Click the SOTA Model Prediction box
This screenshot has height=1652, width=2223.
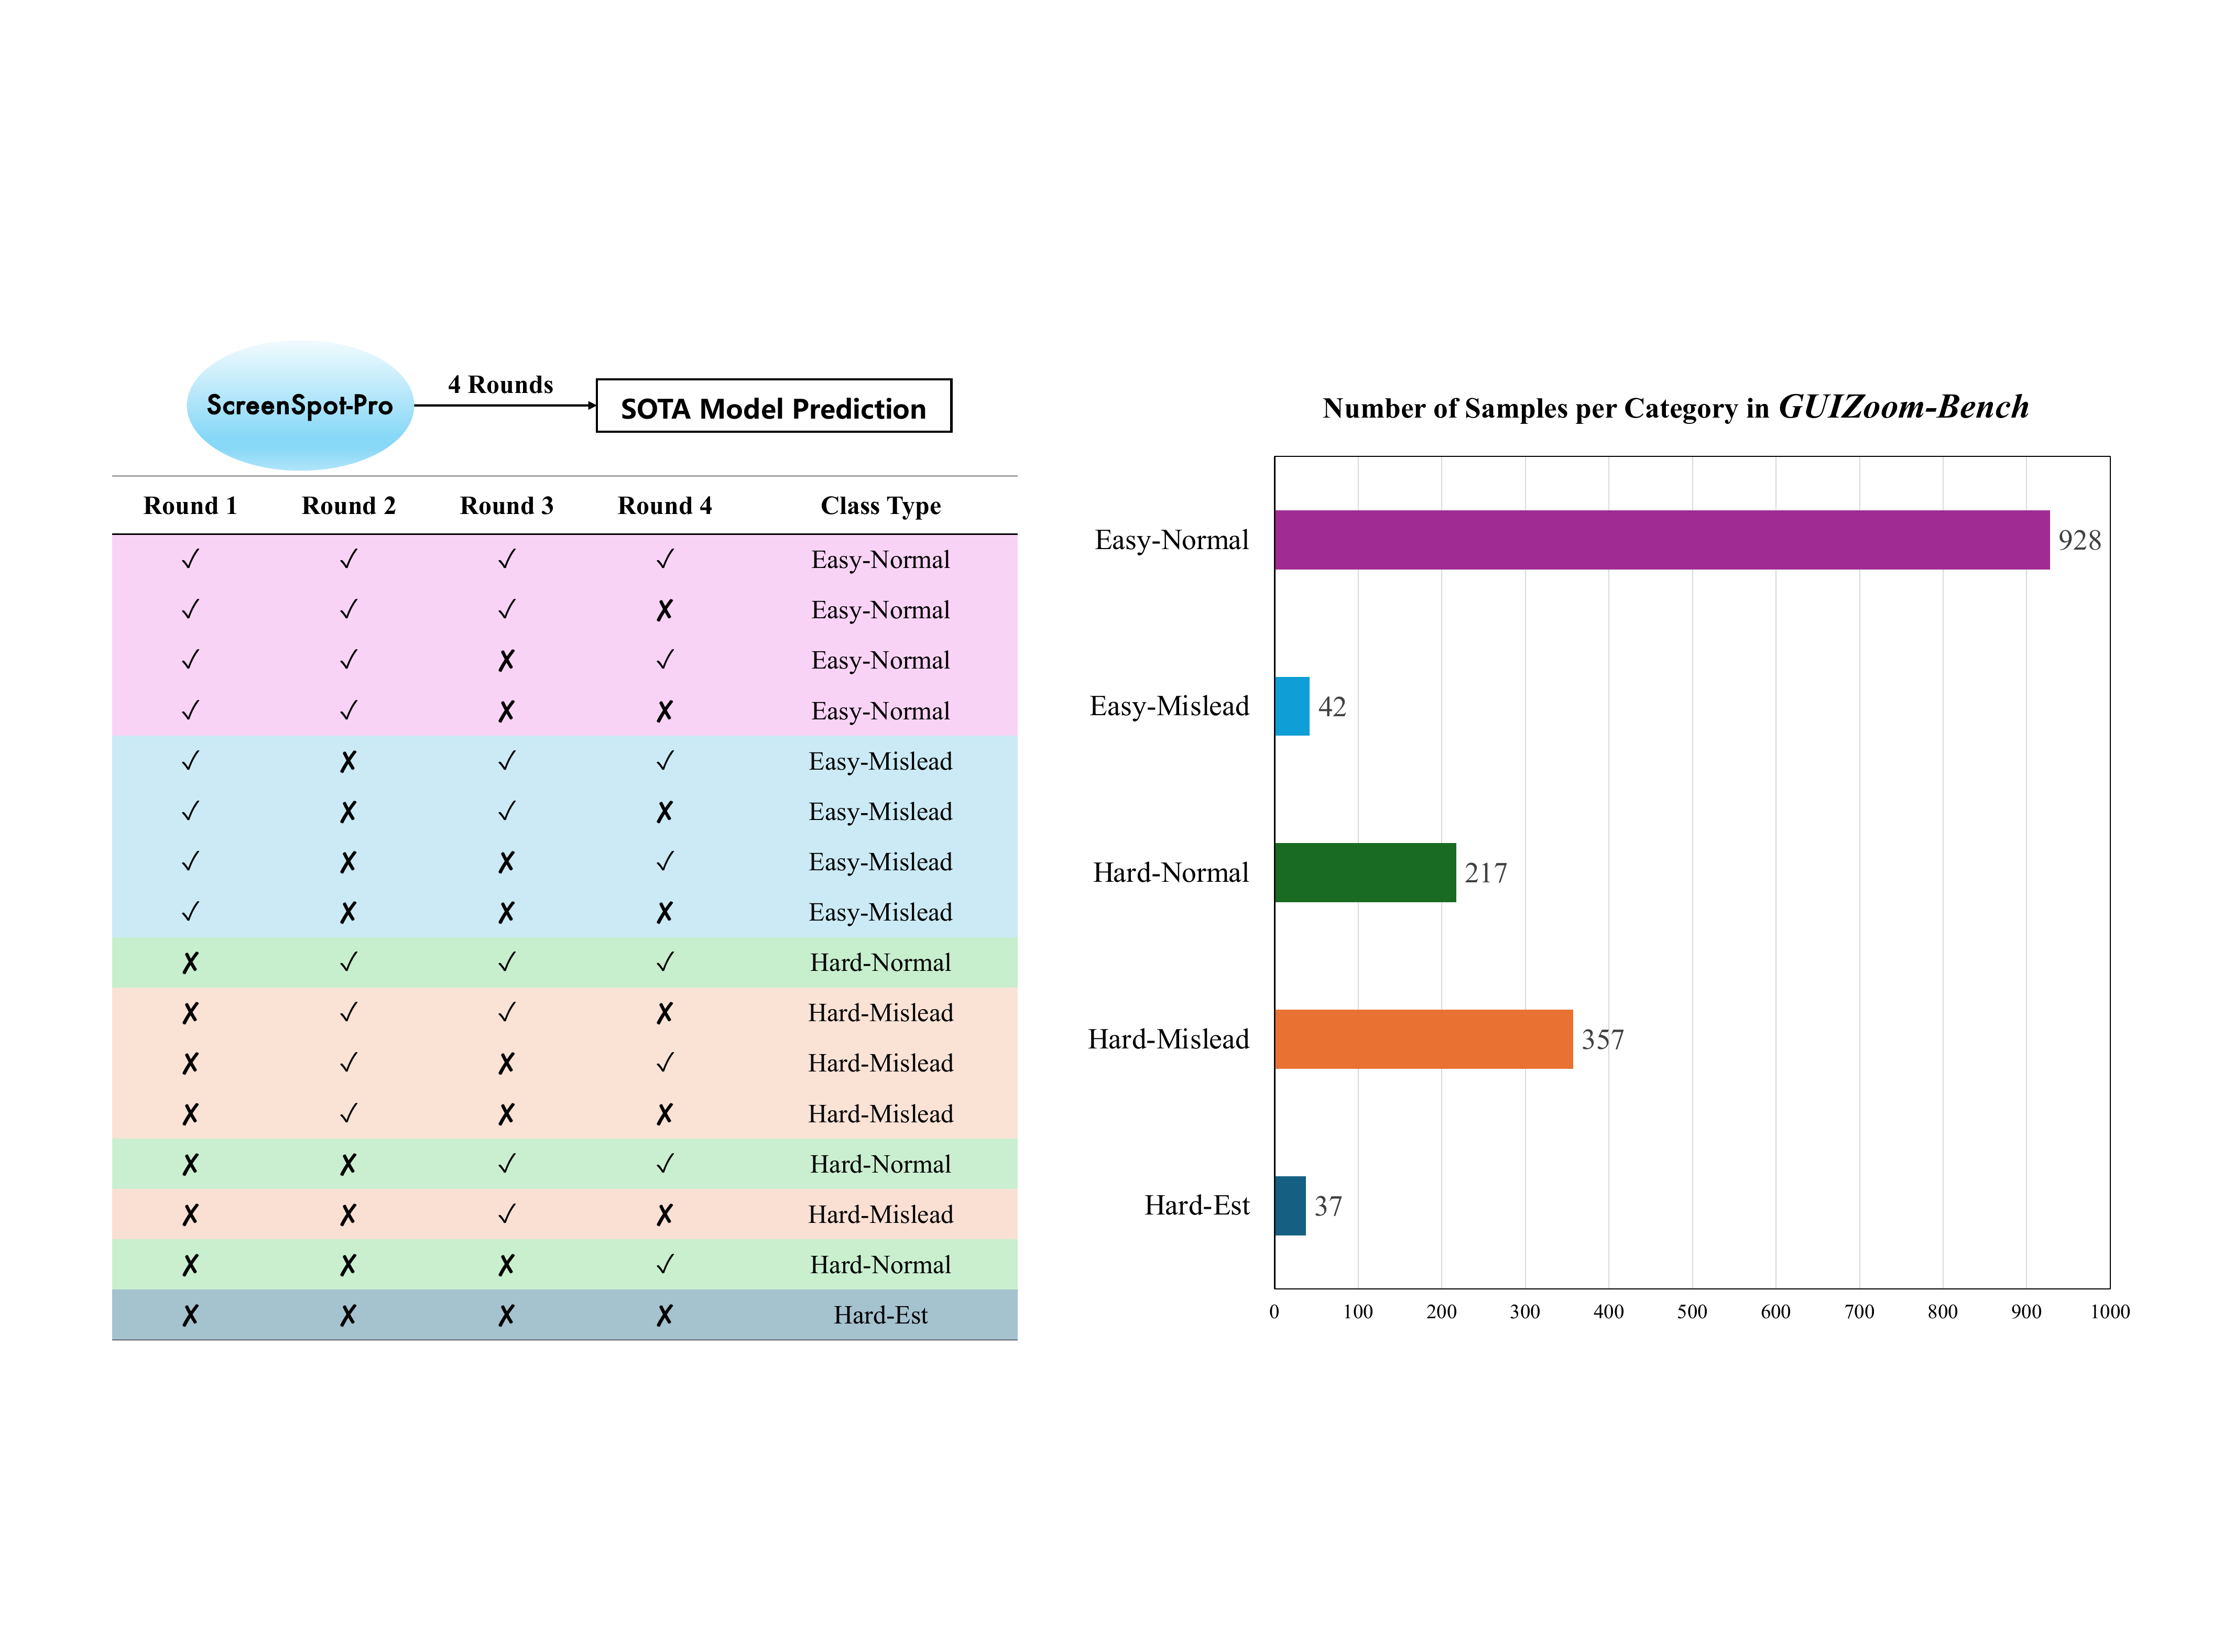tap(773, 406)
